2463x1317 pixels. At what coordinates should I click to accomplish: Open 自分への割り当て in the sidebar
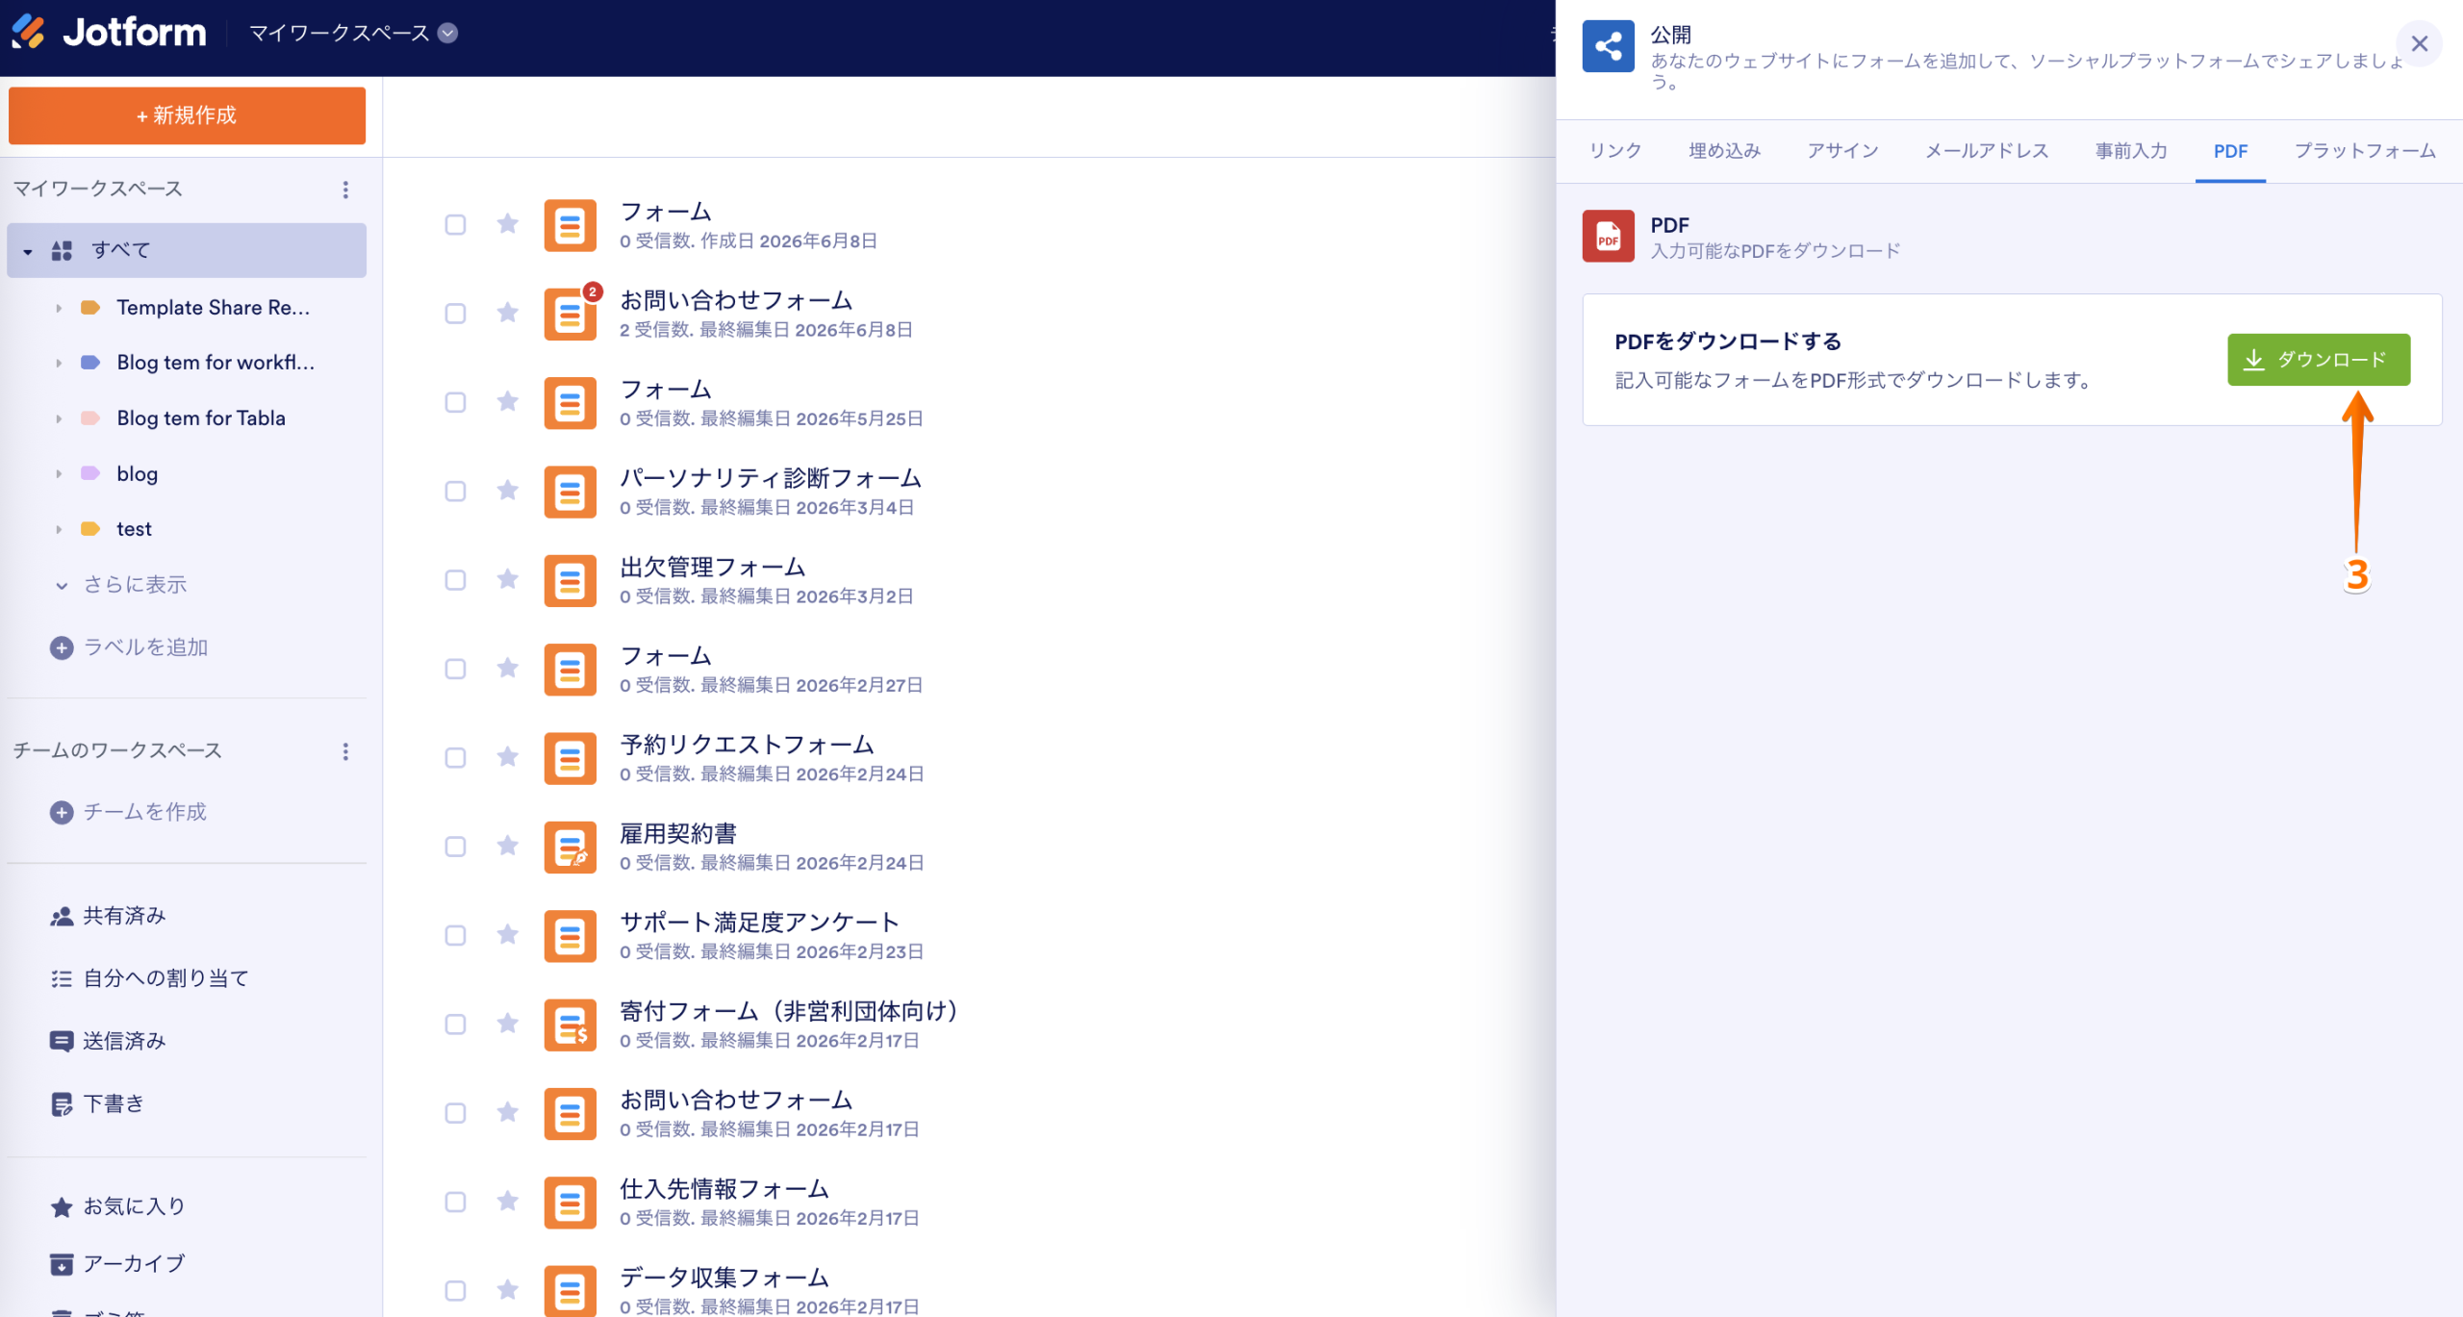pyautogui.click(x=149, y=978)
